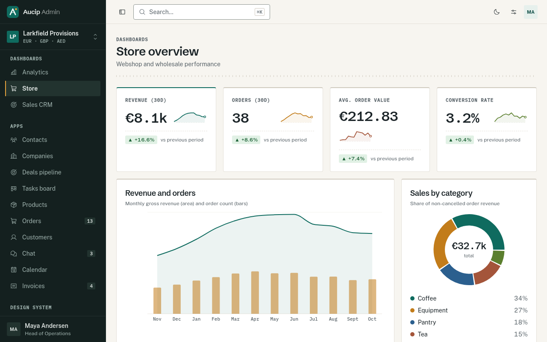The width and height of the screenshot is (547, 342).
Task: Click the Orders (30D) value 38
Action: 241,118
